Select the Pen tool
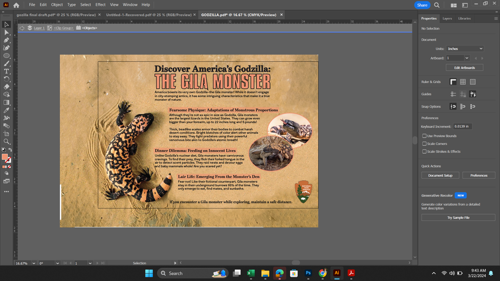Screen dimensions: 500x281 tap(7, 40)
